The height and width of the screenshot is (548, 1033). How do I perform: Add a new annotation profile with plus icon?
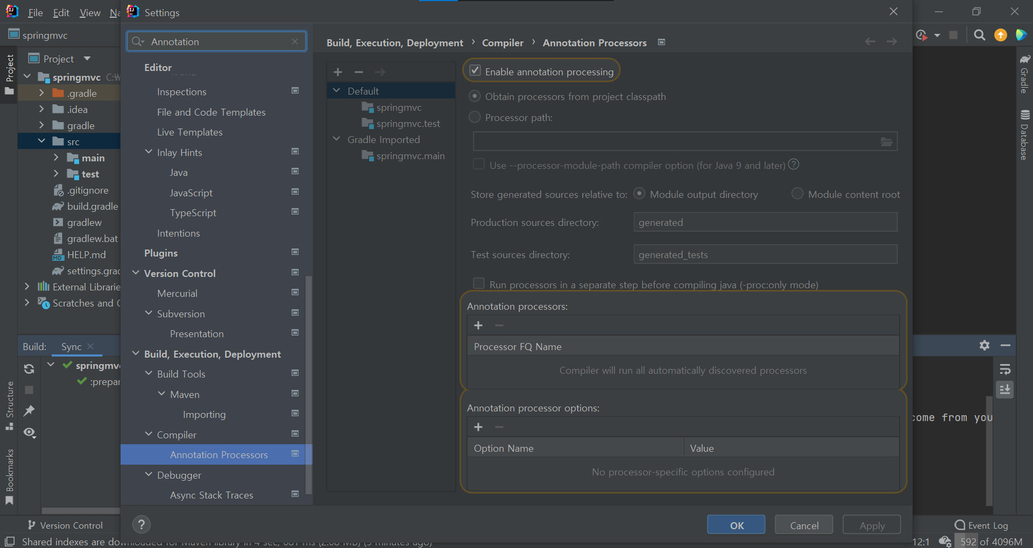[338, 72]
